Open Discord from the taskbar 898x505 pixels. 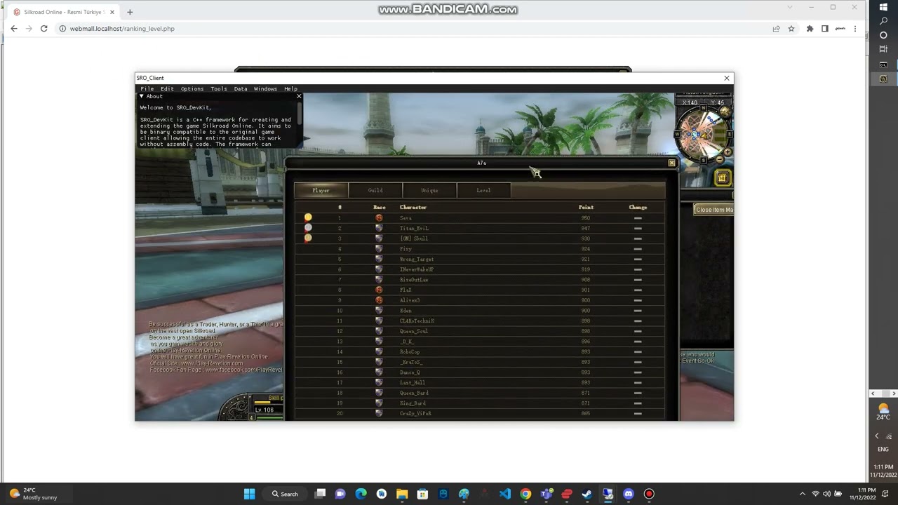point(629,494)
